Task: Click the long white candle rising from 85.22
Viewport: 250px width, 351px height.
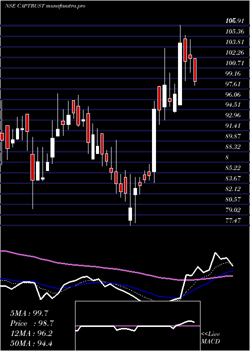Action: click(x=154, y=140)
